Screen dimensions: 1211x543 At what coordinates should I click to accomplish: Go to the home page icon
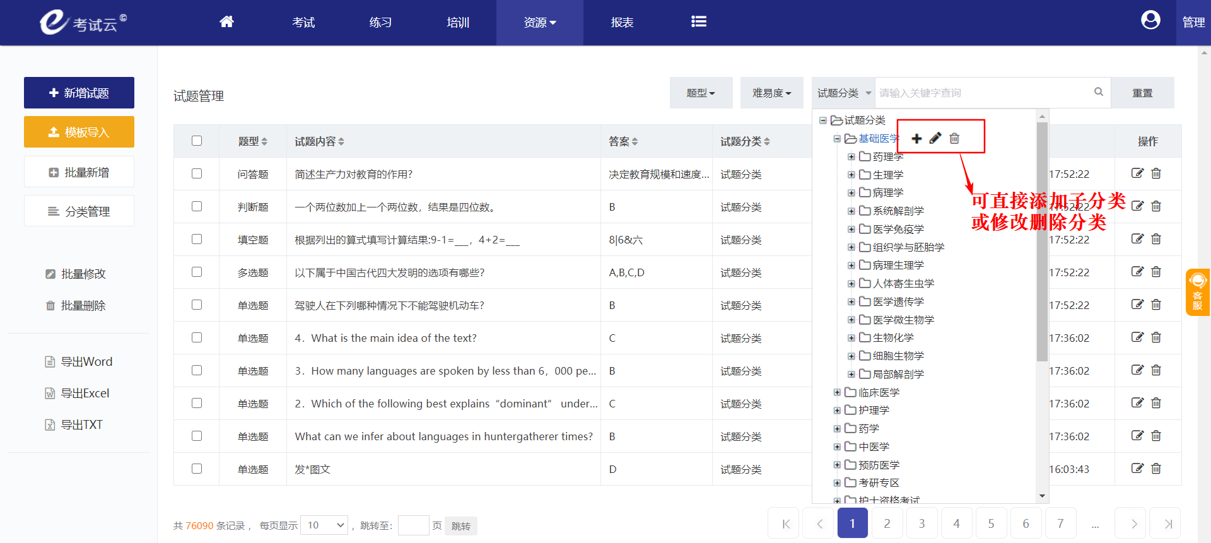tap(226, 22)
